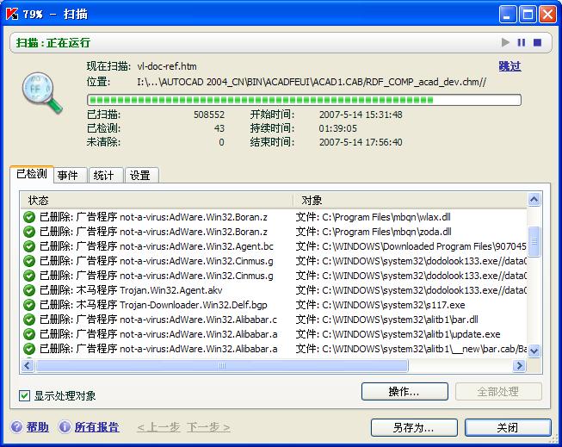562x447 pixels.
Task: Open the 统计 tab
Action: point(106,175)
